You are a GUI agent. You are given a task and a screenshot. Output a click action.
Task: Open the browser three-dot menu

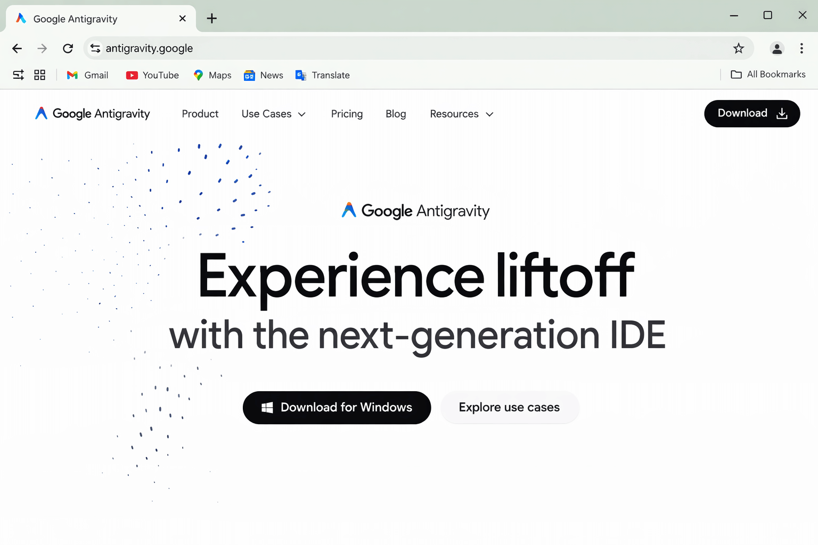(x=801, y=48)
